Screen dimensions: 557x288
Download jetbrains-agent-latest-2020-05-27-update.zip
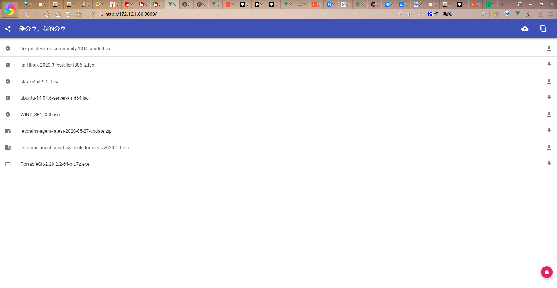coord(549,131)
